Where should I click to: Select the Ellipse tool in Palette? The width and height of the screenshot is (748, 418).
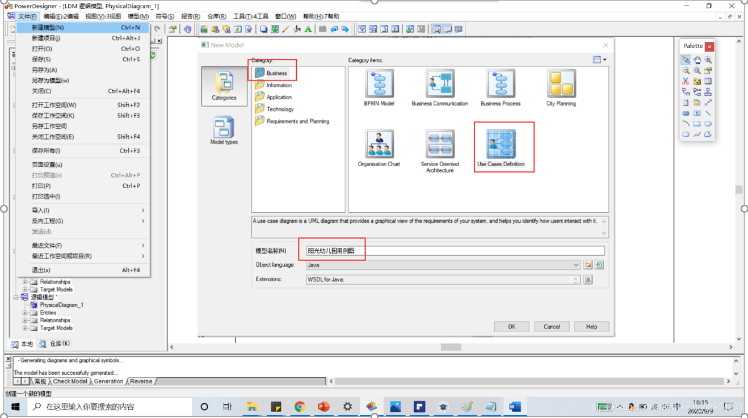(708, 124)
